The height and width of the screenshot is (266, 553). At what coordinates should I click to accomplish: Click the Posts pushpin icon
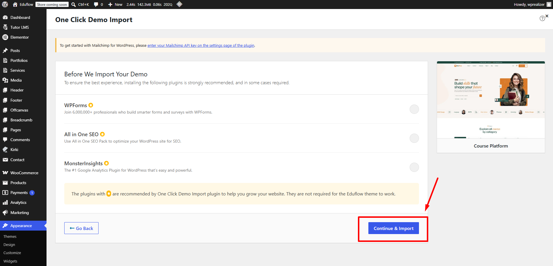[x=5, y=51]
